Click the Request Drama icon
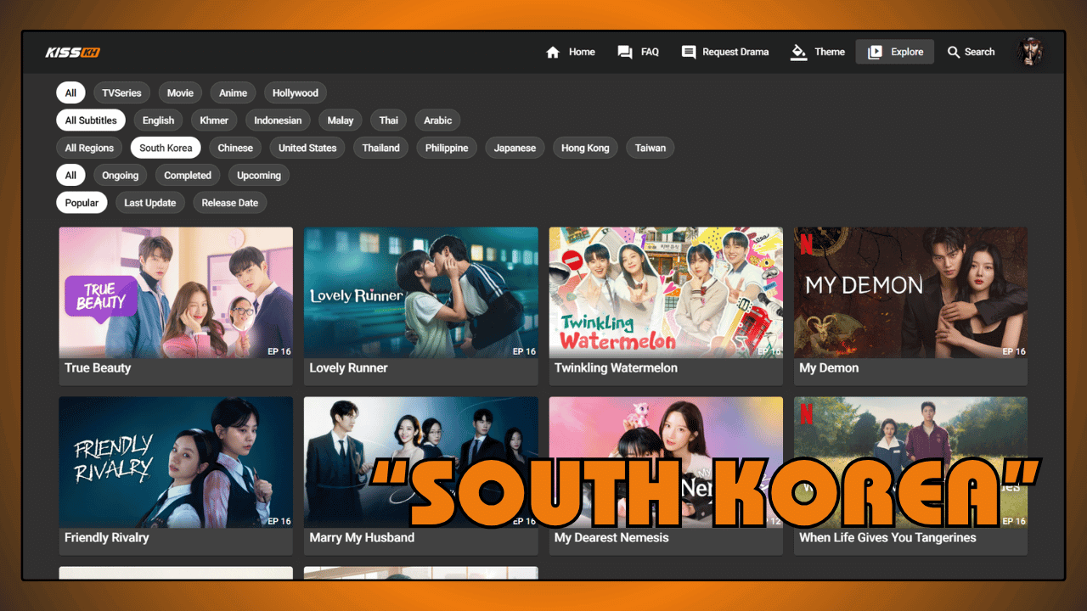This screenshot has width=1087, height=611. pos(688,52)
